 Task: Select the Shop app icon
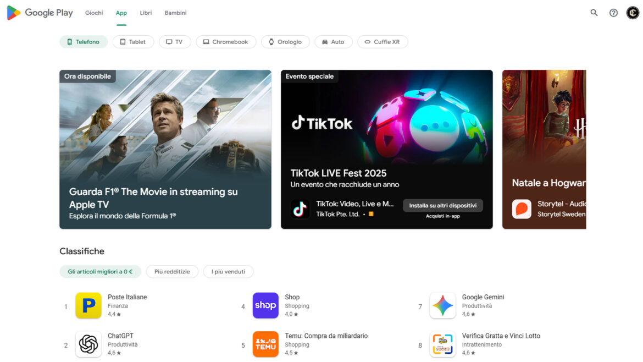click(x=266, y=305)
